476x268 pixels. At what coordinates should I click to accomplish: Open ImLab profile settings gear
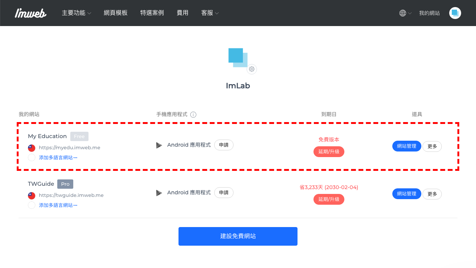[x=252, y=69]
